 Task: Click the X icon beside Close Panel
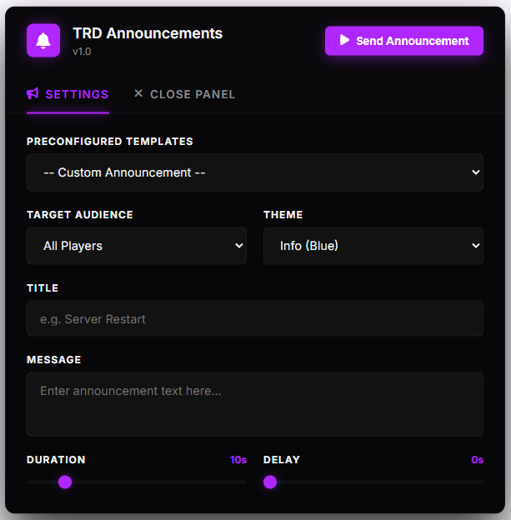pos(138,93)
